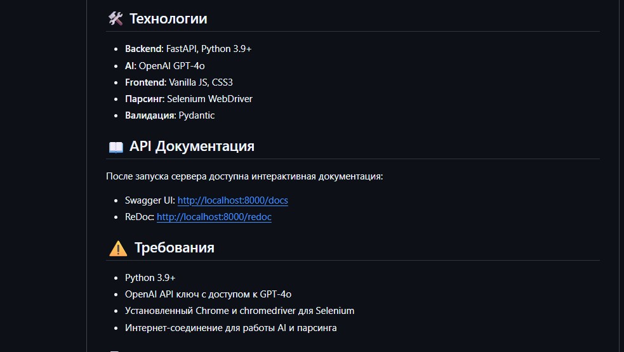Viewport: 624px width, 352px height.
Task: Click the После запуска сервера paragraph
Action: [x=244, y=176]
